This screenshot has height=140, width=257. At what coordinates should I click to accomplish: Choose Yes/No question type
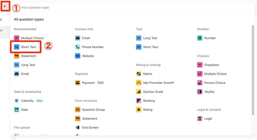pos(209,92)
